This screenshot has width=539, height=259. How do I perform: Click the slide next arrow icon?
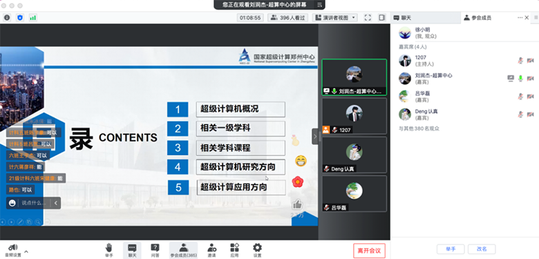[x=11, y=222]
